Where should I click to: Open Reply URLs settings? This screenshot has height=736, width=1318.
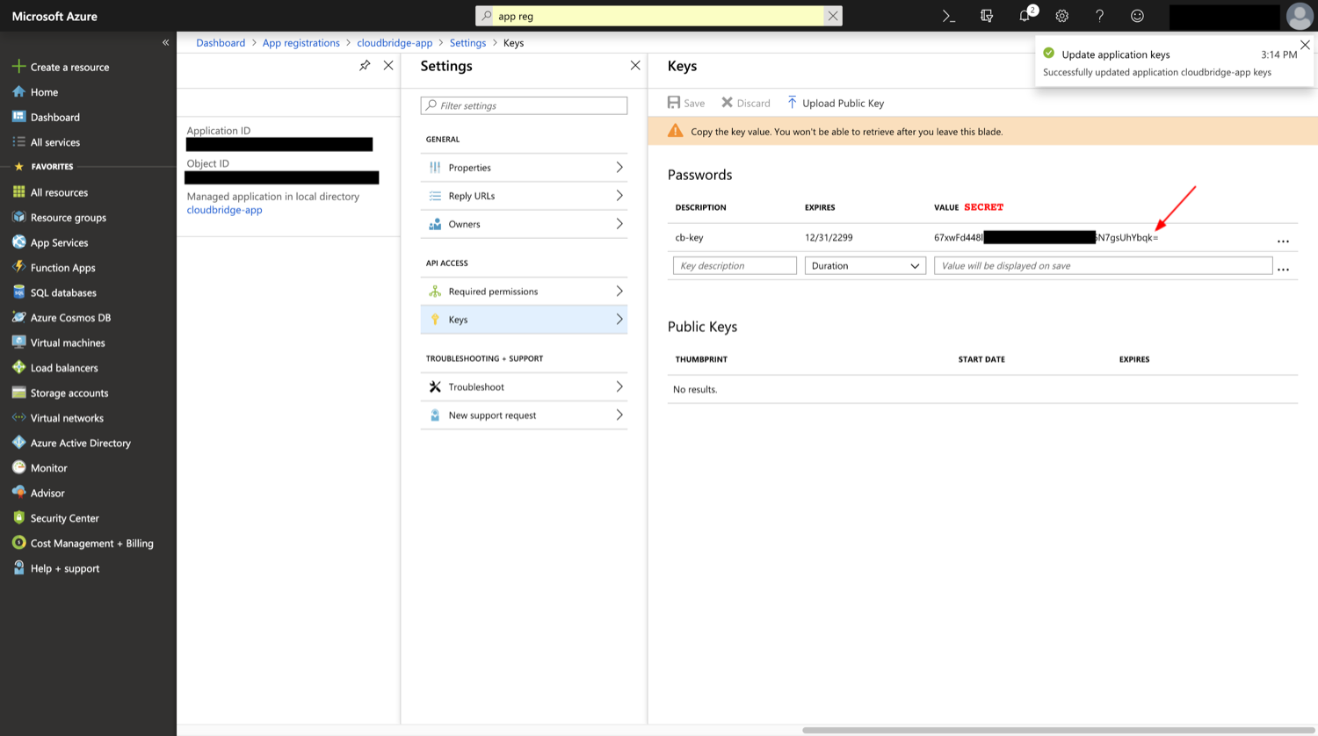tap(525, 196)
